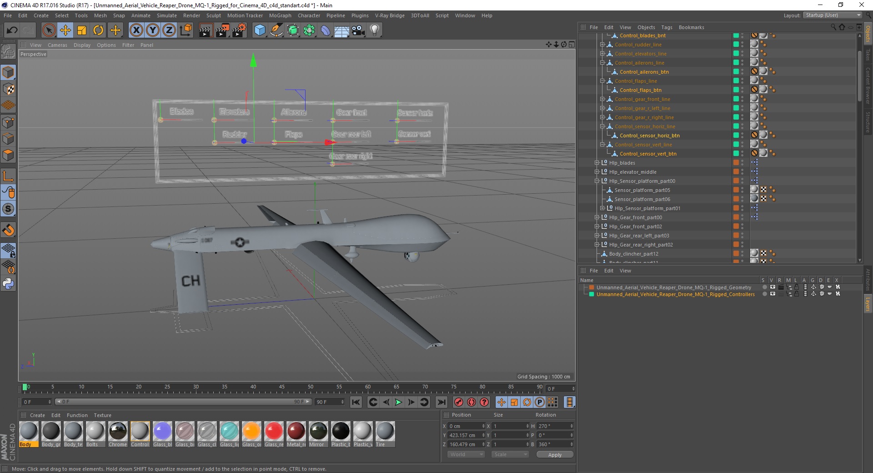Screen dimensions: 873x473
Task: Click Object Manager search icon
Action: tap(833, 27)
